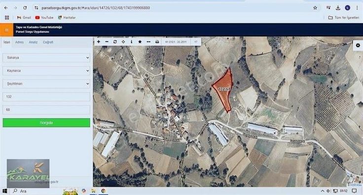Open parcel info with the i icon
The image size is (363, 195).
(132, 42)
